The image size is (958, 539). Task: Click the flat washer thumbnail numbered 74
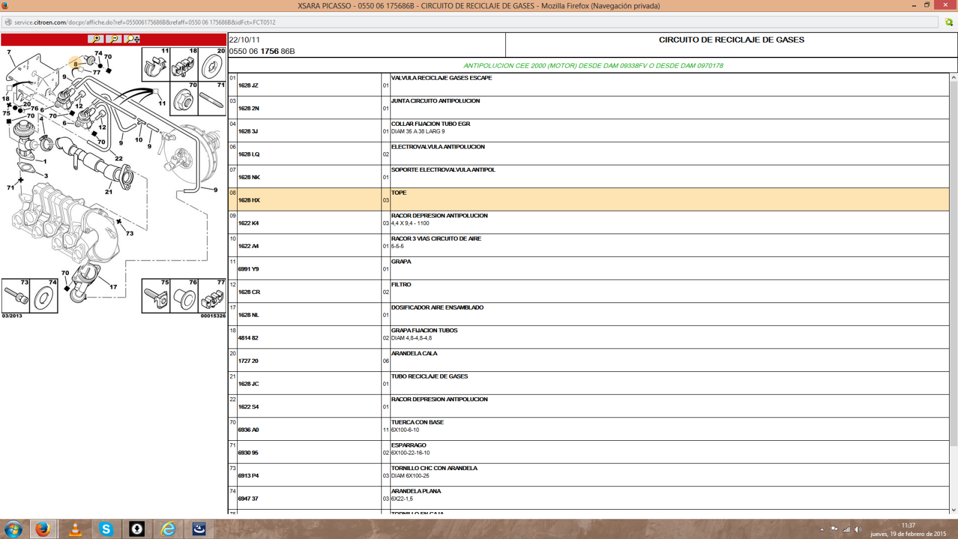(x=44, y=296)
